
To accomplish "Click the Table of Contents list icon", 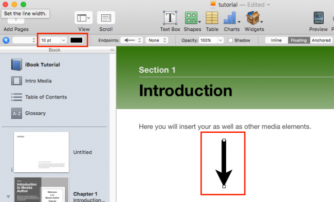I will tap(16, 97).
